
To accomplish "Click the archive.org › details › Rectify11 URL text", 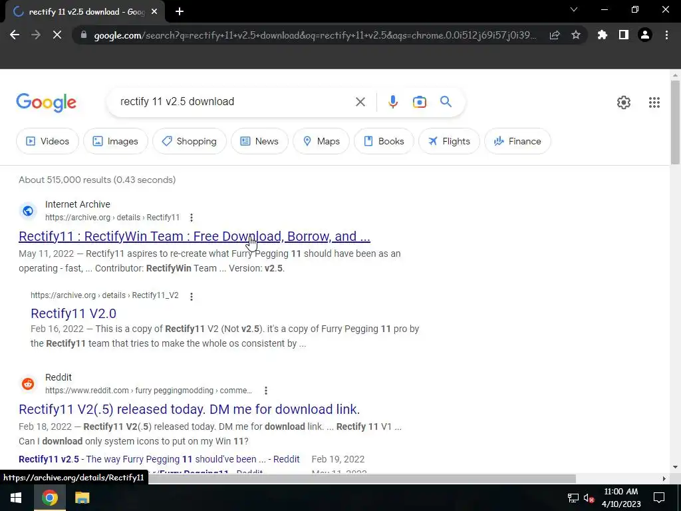I will (x=112, y=218).
